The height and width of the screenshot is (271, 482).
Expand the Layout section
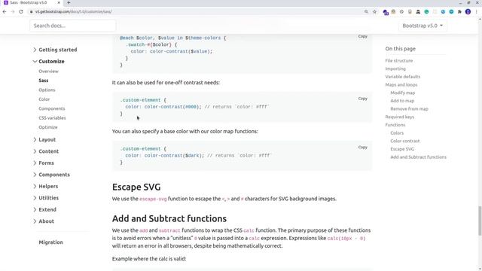click(x=44, y=139)
